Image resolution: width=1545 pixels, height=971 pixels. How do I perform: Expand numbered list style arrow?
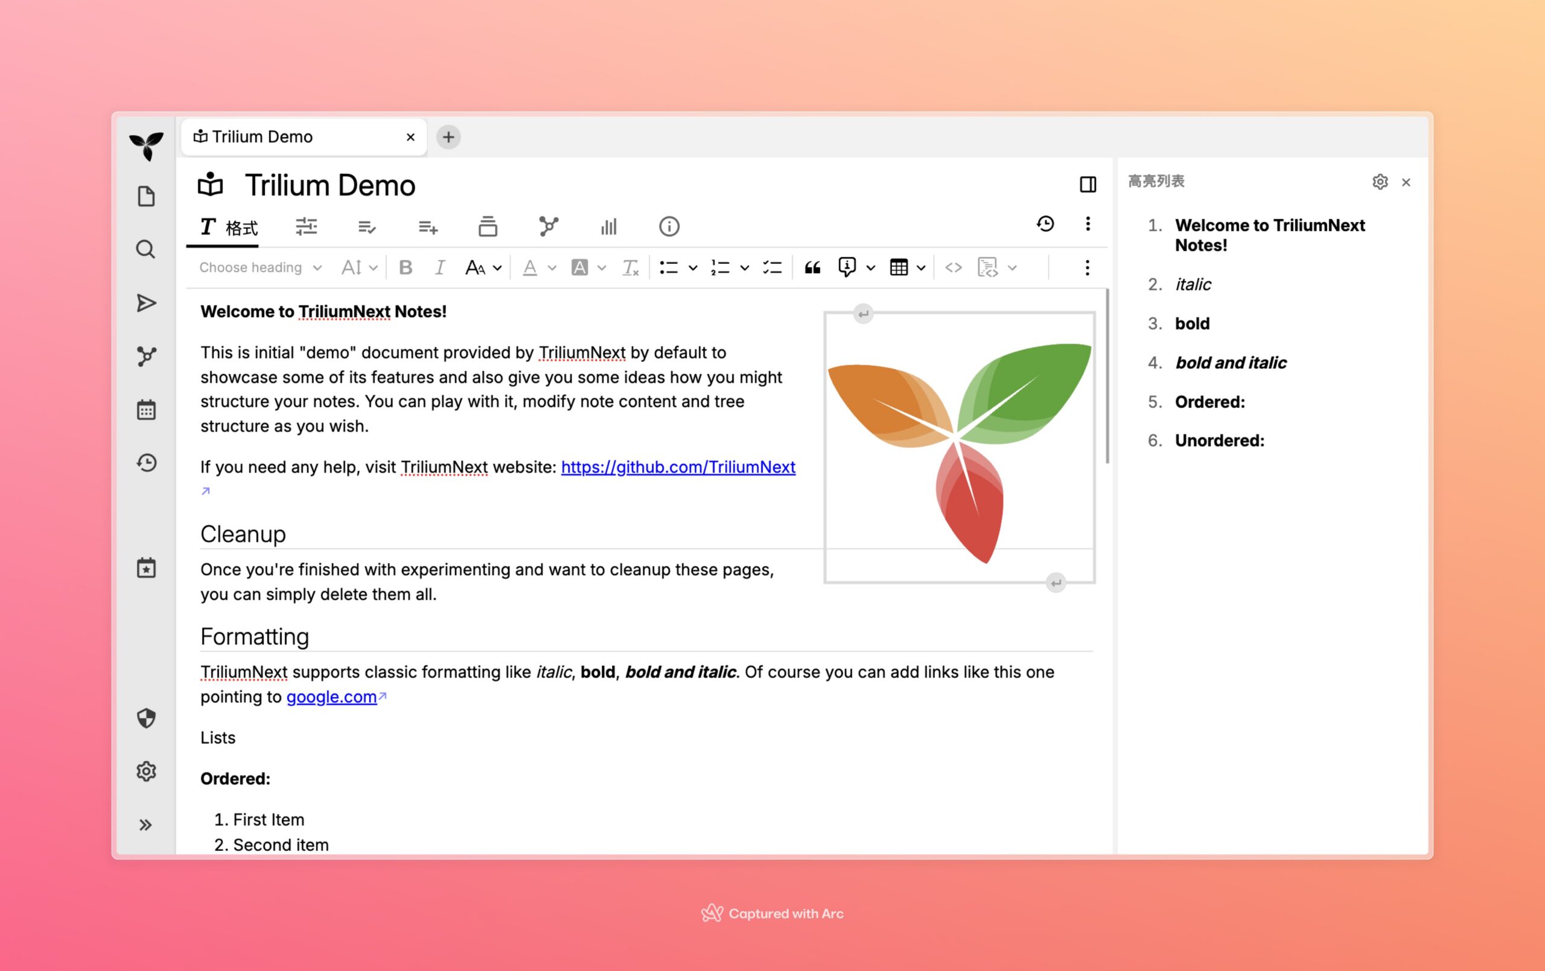click(745, 269)
